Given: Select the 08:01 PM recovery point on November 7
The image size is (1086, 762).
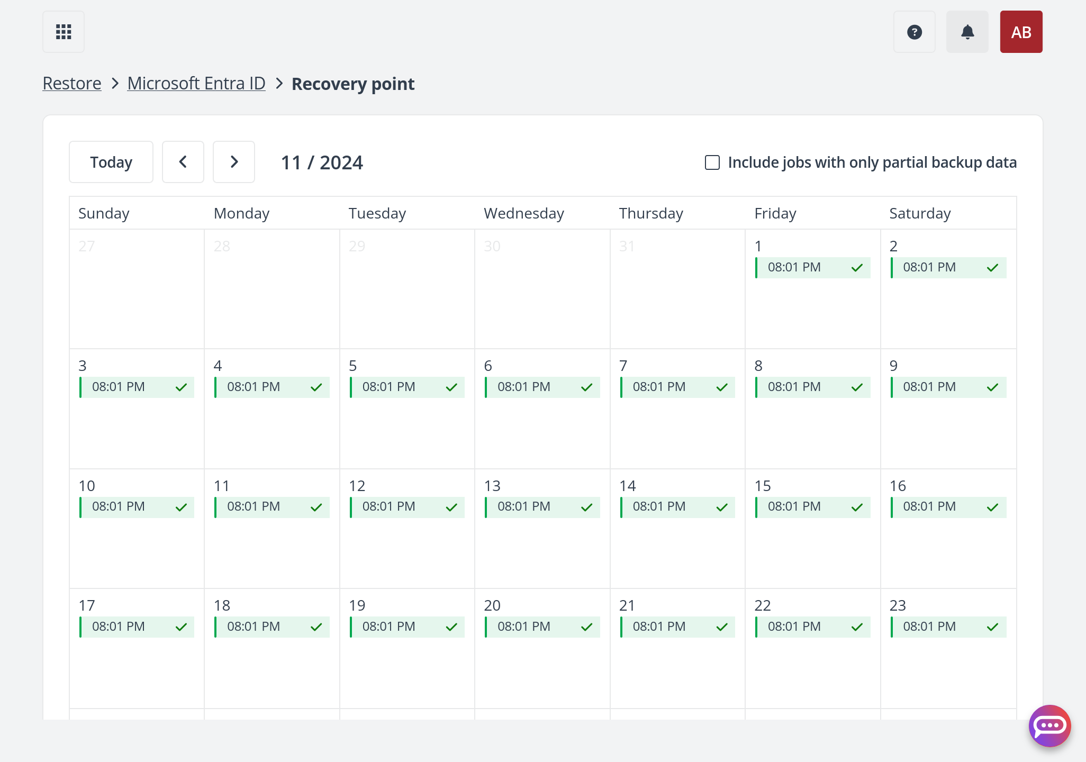Looking at the screenshot, I should (x=678, y=387).
